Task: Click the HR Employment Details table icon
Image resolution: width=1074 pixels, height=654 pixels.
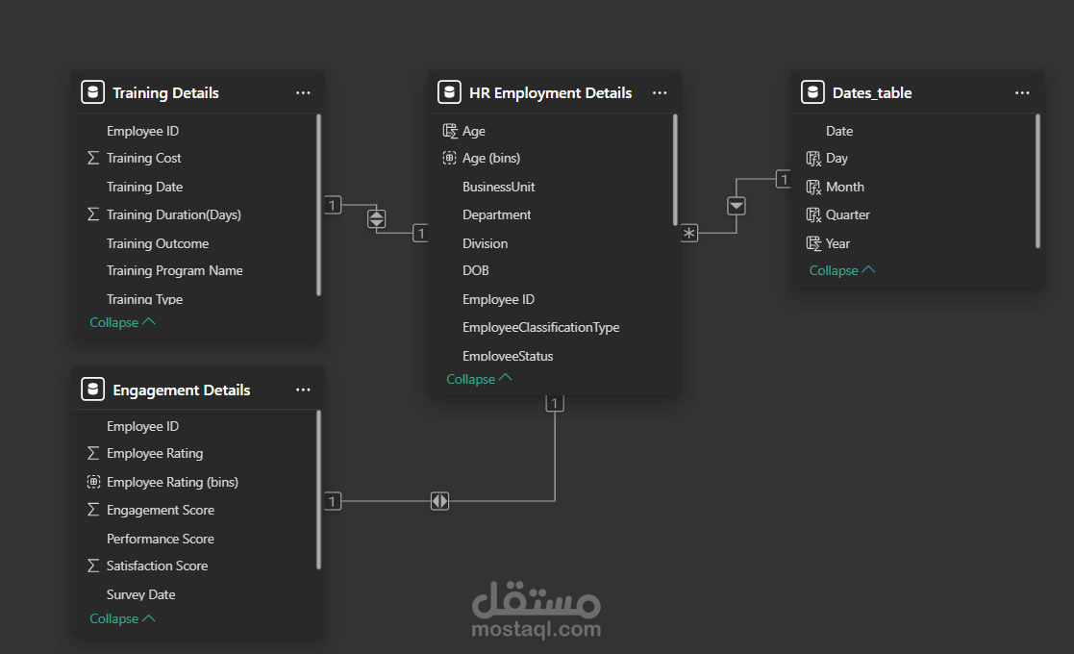Action: (x=449, y=91)
